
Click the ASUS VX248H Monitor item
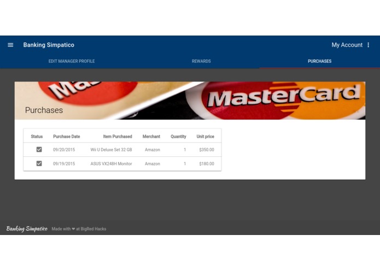click(111, 164)
